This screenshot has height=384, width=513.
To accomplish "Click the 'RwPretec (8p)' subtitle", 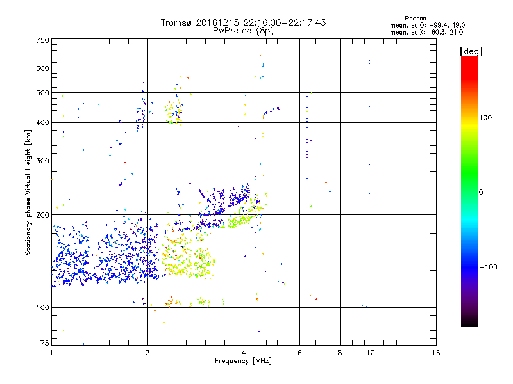I will click(243, 31).
